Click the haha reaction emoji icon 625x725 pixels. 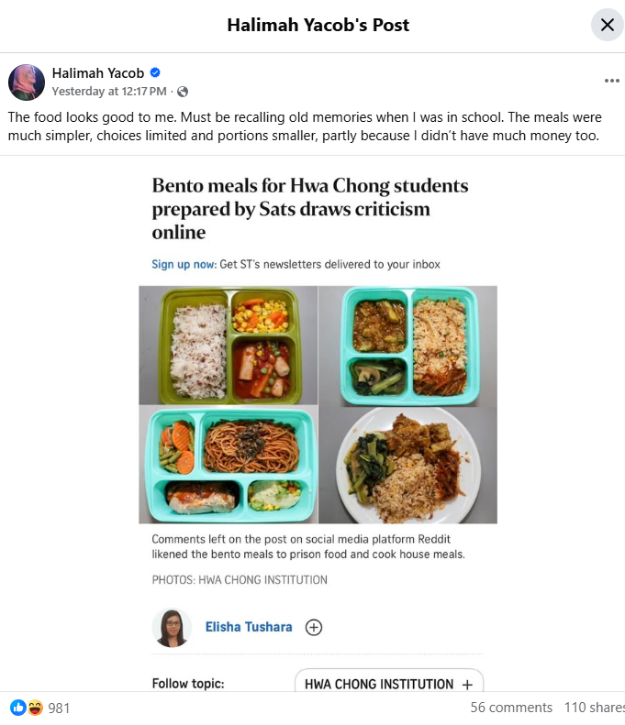pyautogui.click(x=35, y=708)
